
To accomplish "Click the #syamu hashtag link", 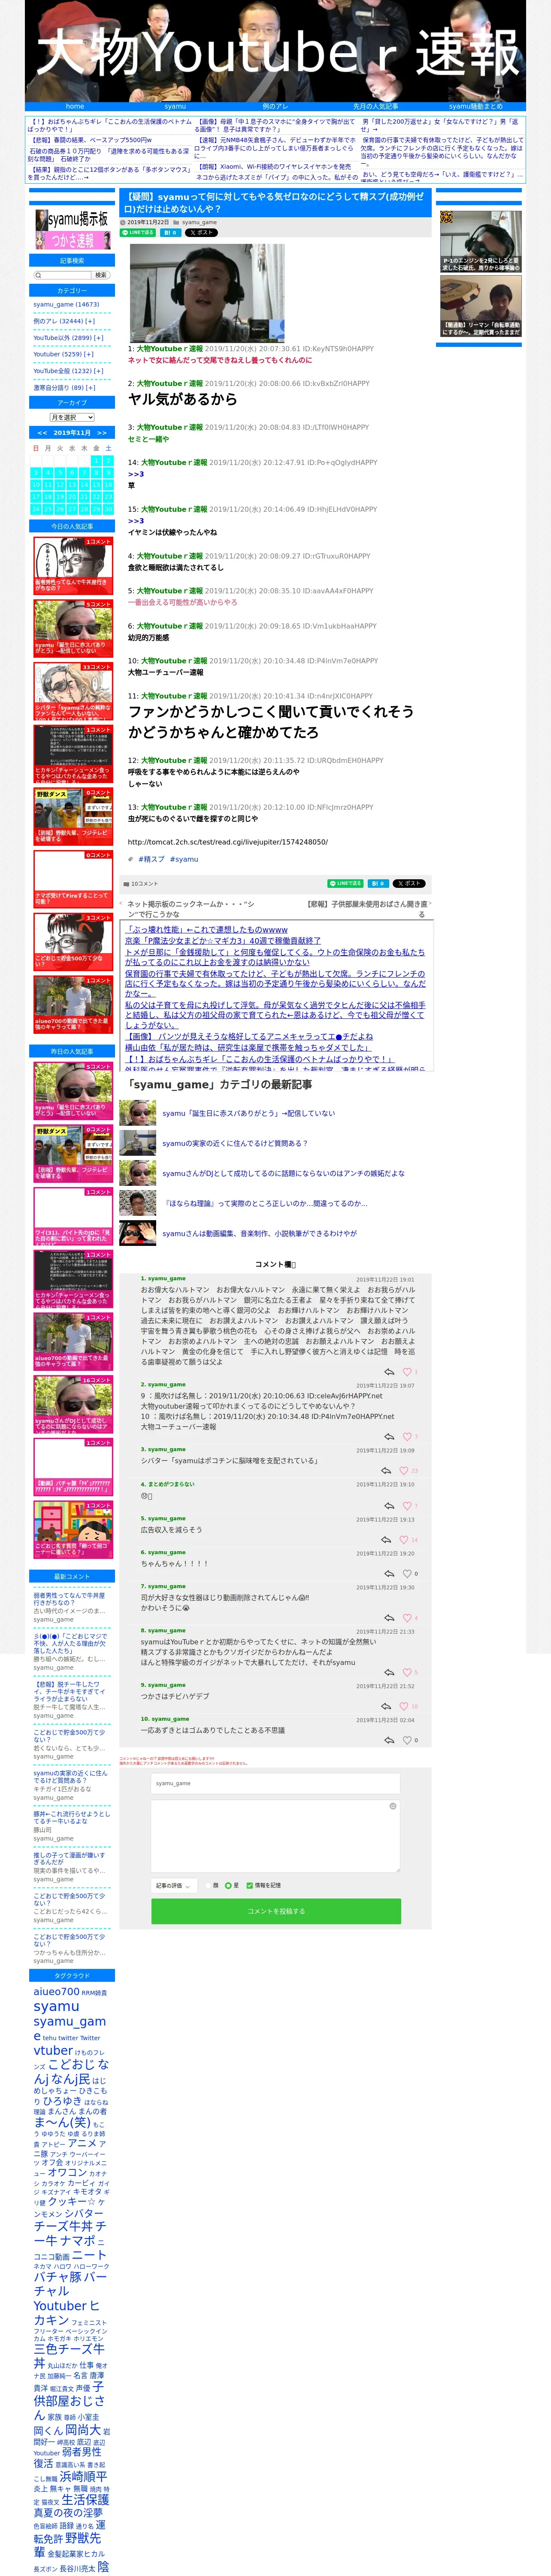I will pos(184,859).
